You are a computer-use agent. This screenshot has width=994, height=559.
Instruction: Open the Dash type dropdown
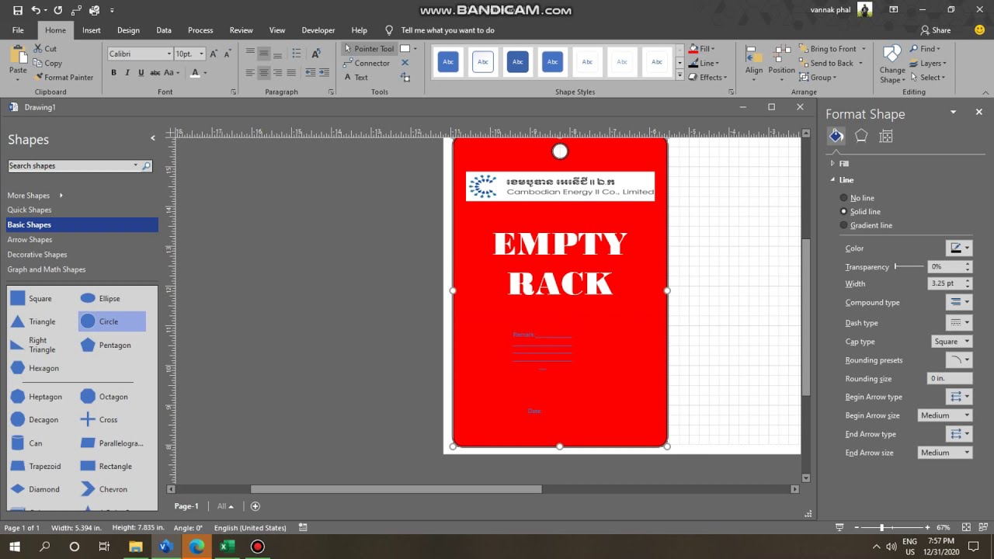958,322
